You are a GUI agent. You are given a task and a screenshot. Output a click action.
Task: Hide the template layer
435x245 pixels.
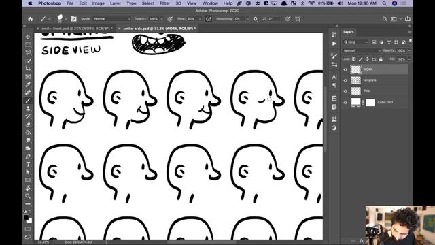tap(345, 80)
